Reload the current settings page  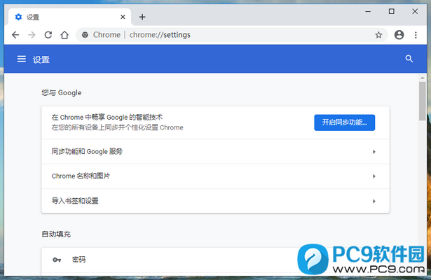click(x=48, y=35)
